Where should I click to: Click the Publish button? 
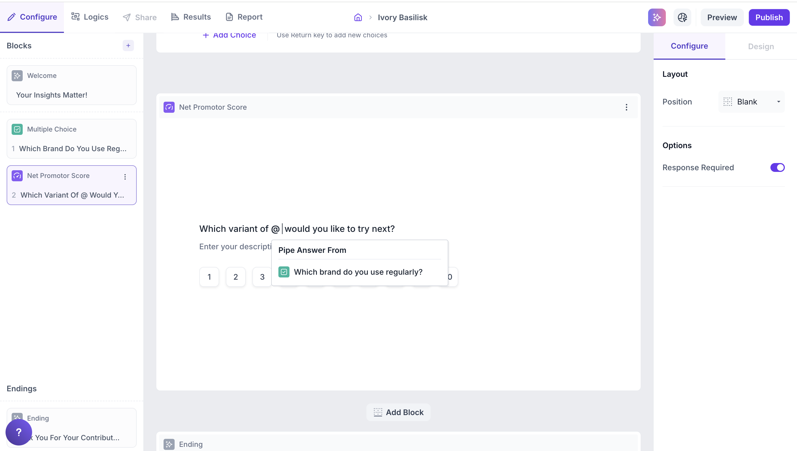[x=769, y=17]
